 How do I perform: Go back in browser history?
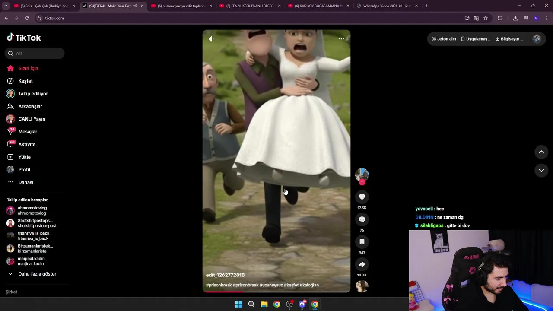point(6,18)
